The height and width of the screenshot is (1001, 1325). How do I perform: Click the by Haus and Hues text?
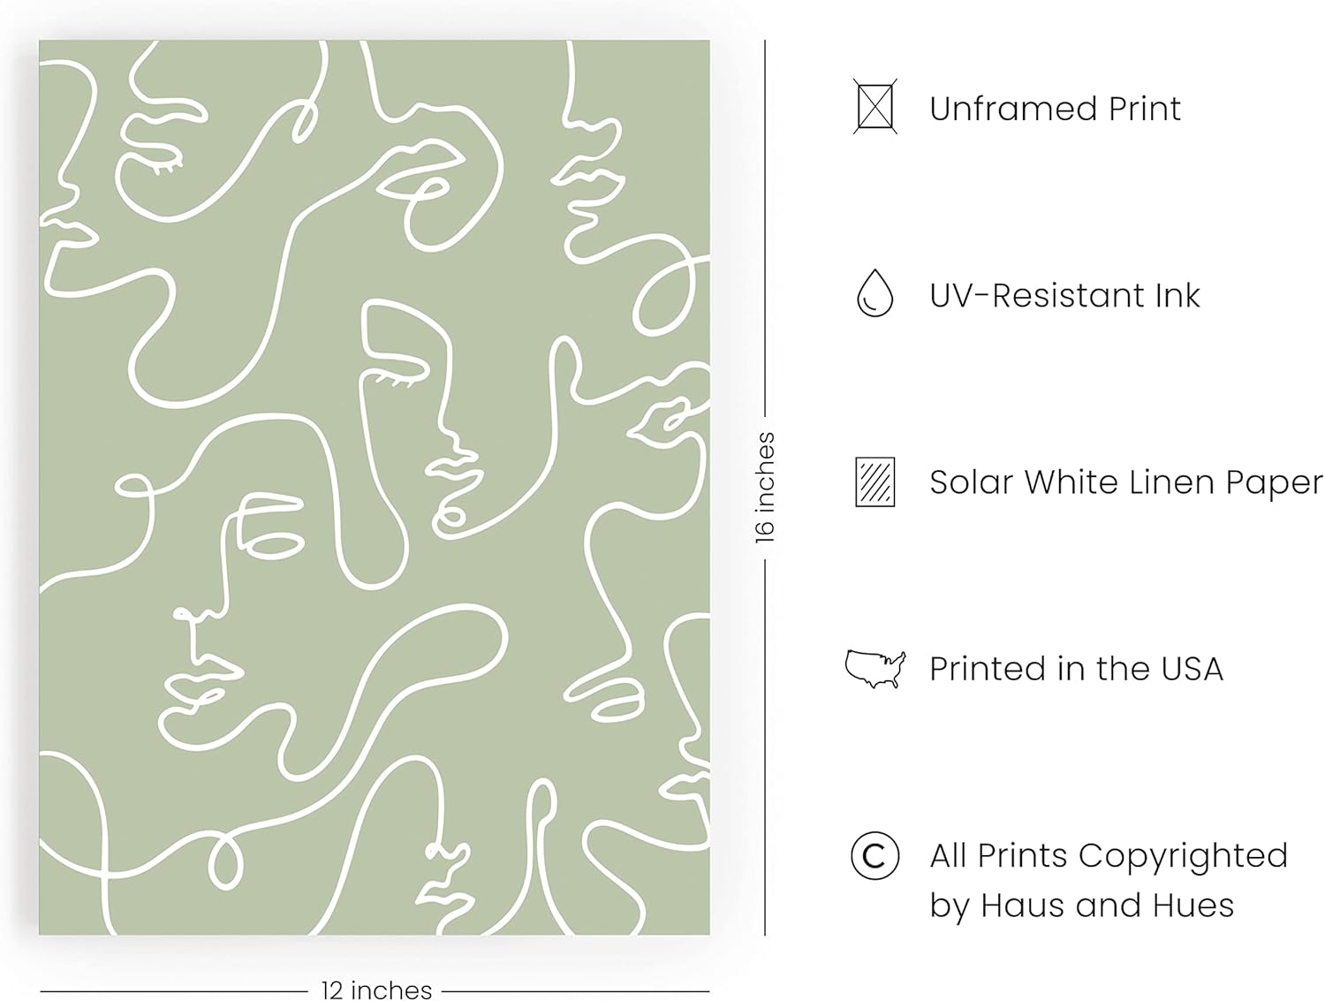coord(1081,906)
